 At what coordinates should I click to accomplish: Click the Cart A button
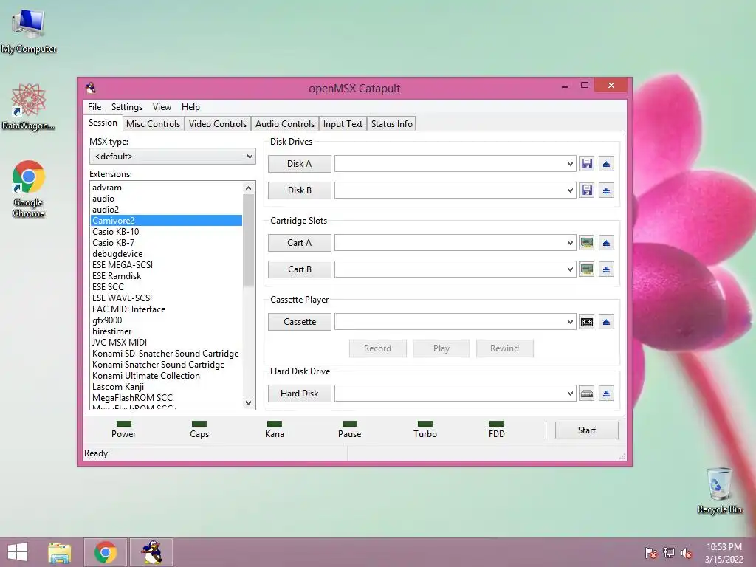click(x=300, y=243)
